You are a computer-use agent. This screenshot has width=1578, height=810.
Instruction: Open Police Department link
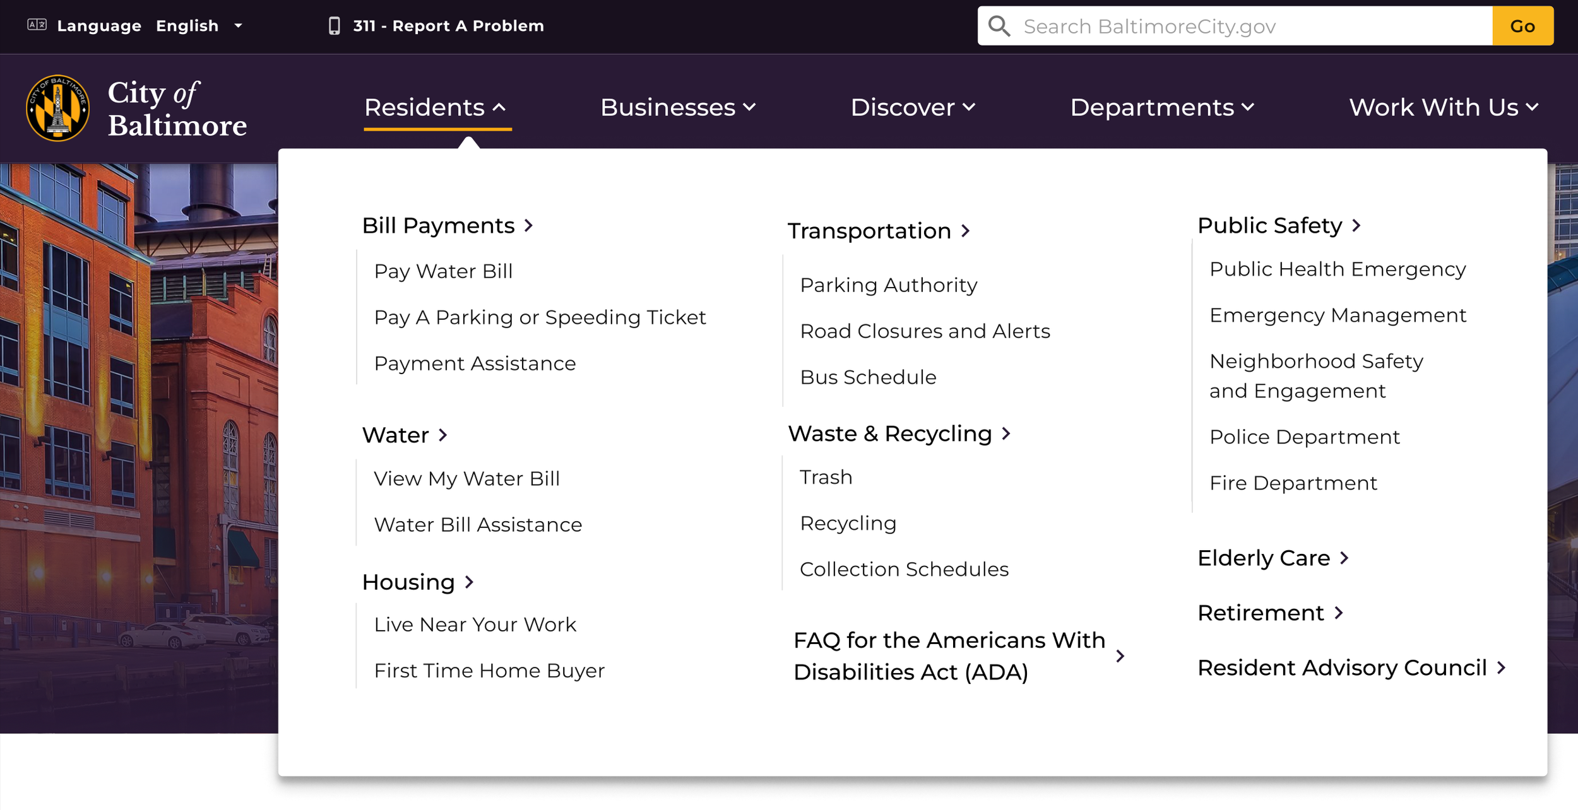(1304, 437)
